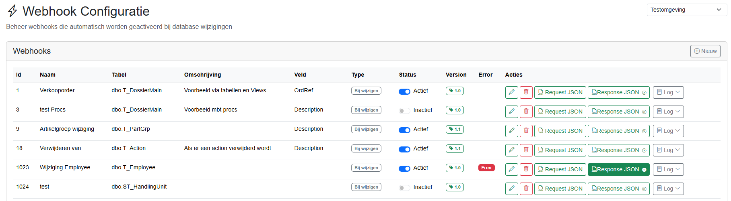Edit the test Procs webhook
731x201 pixels.
(x=511, y=112)
